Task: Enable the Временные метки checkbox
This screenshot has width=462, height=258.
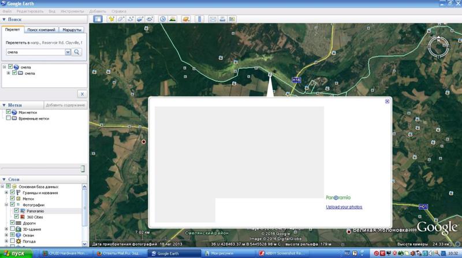Action: [8, 118]
